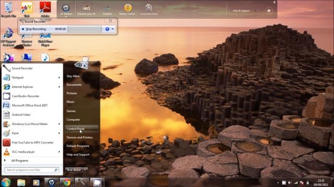The image size is (334, 187).
Task: Open Stey Allen user folder link
Action: (x=73, y=76)
